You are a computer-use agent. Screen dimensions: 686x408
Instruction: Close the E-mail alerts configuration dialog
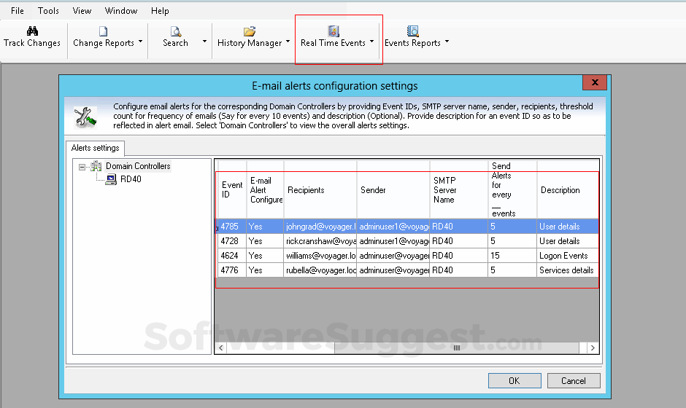[x=595, y=82]
